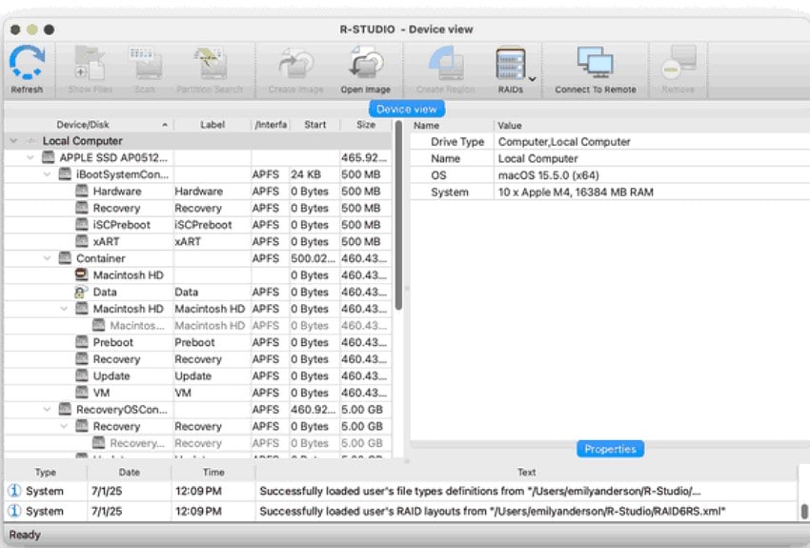Collapse the Recovery 5.00 GB node
The height and width of the screenshot is (548, 810).
64,426
